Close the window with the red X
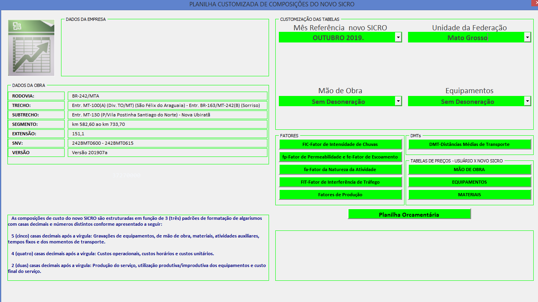The image size is (538, 302). point(535,3)
